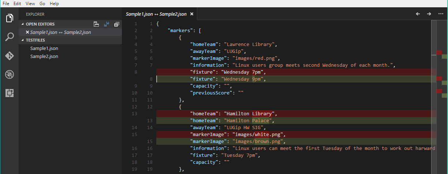Open the Explorer view in activity bar
448x174 pixels.
click(x=10, y=18)
